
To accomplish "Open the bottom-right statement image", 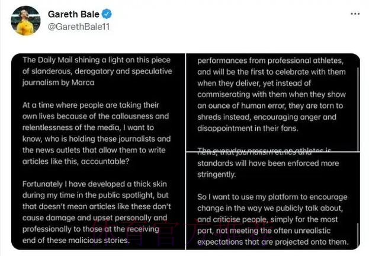I will coord(273,200).
